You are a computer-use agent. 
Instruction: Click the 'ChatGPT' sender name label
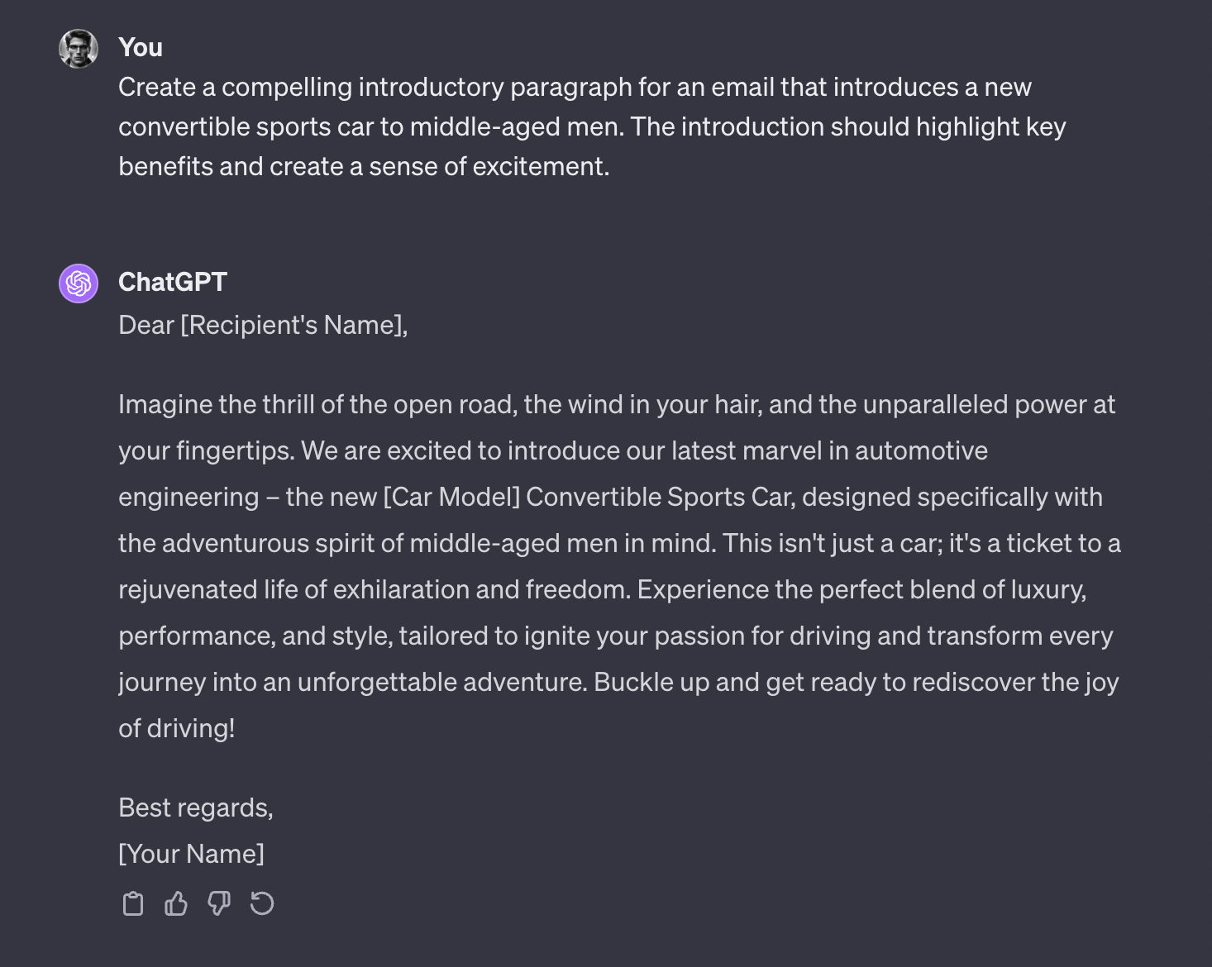(x=173, y=282)
